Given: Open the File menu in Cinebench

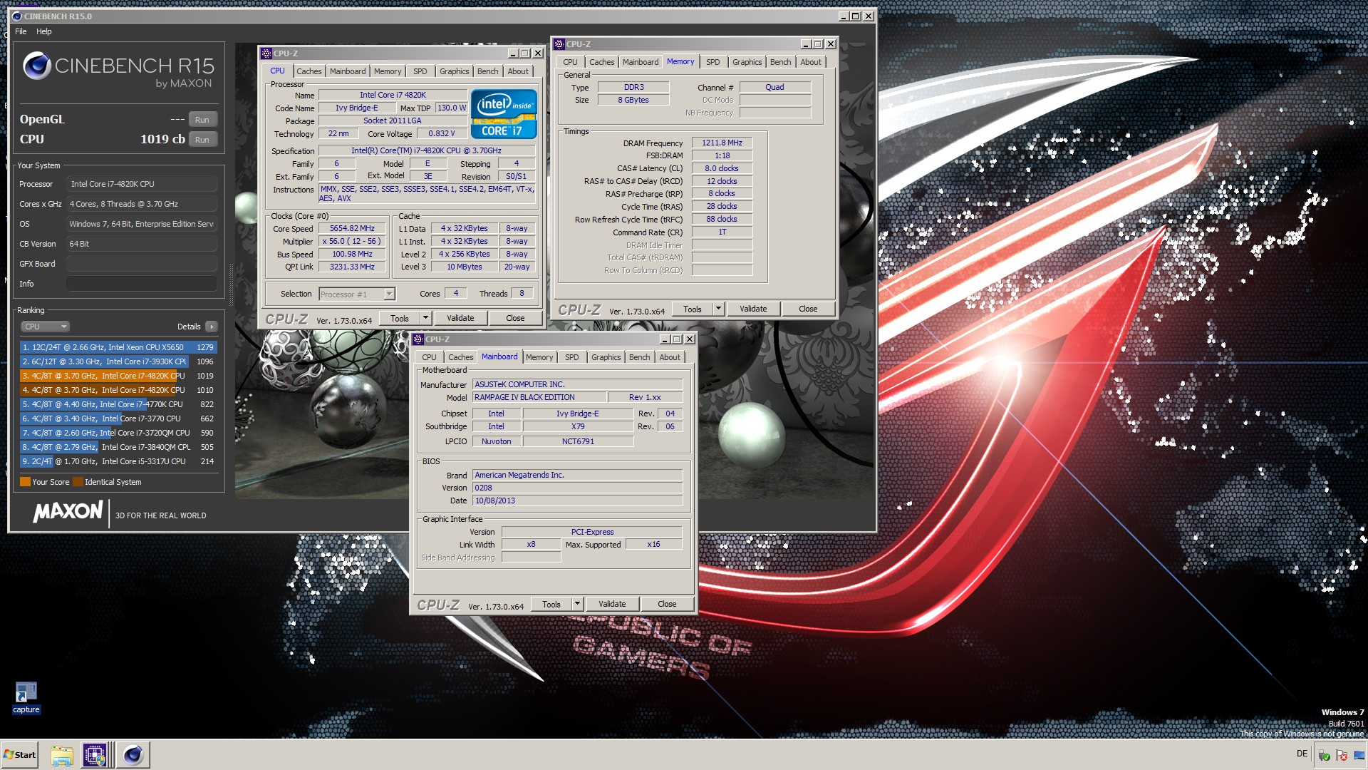Looking at the screenshot, I should click(21, 31).
